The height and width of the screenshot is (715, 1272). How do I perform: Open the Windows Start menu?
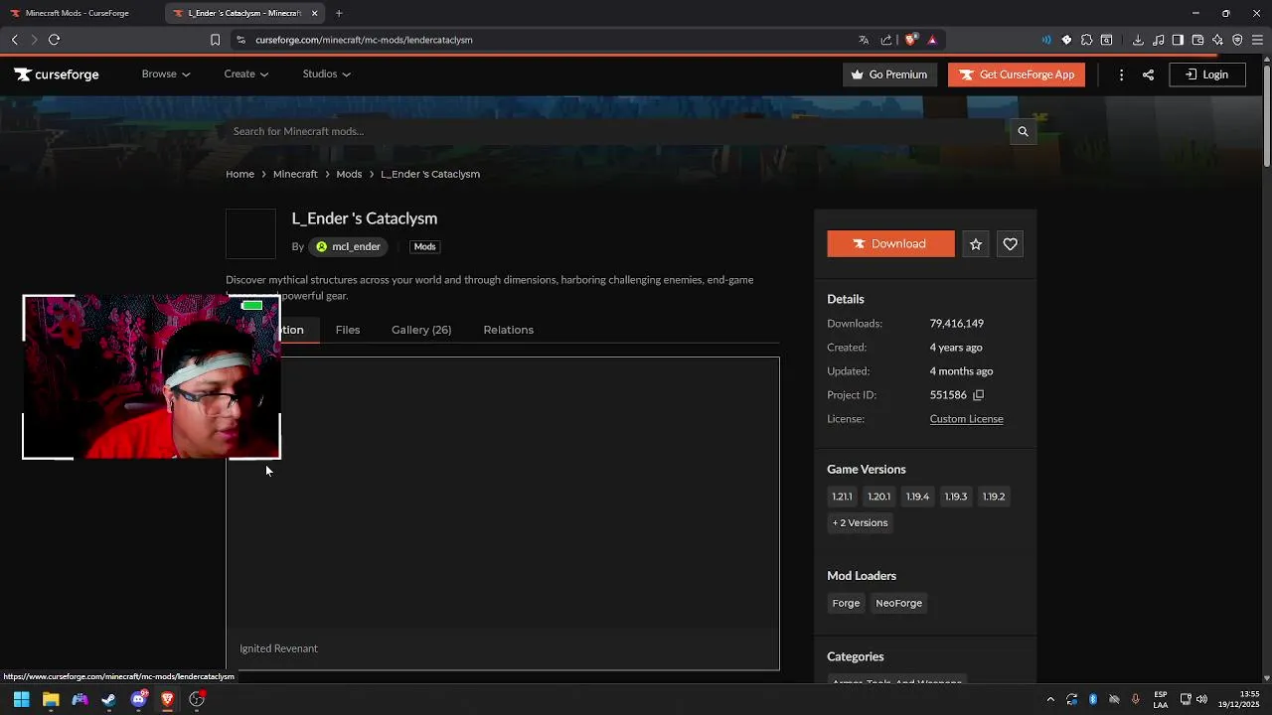(x=21, y=699)
